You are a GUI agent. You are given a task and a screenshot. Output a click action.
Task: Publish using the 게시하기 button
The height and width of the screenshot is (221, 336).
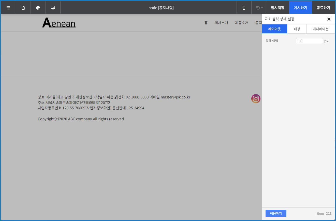click(x=300, y=8)
